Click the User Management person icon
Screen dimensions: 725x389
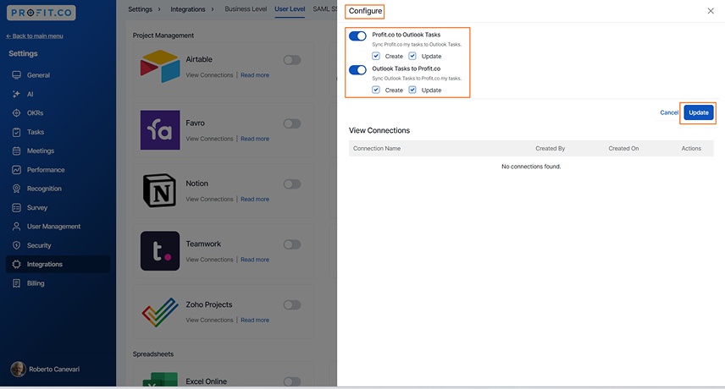[17, 227]
